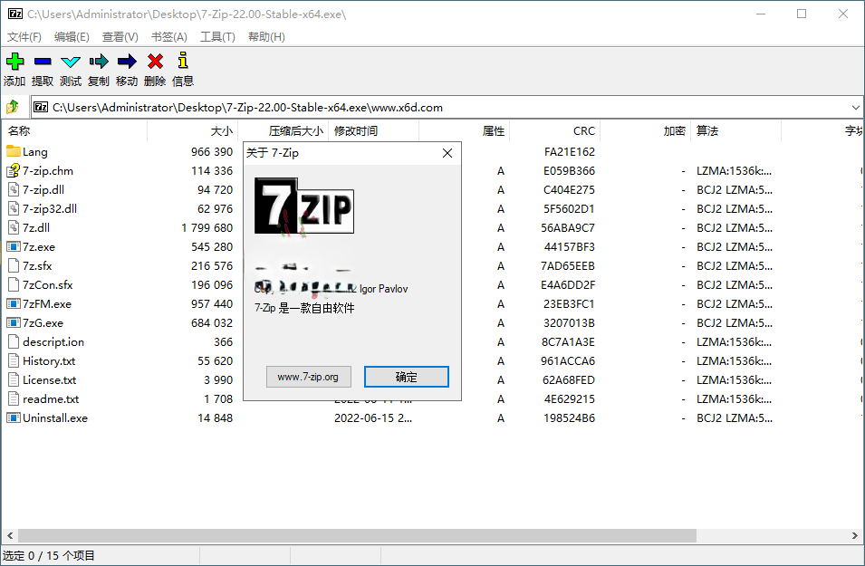Click the red Delete (删除) X icon
Screen dimensions: 865x566
tap(156, 62)
